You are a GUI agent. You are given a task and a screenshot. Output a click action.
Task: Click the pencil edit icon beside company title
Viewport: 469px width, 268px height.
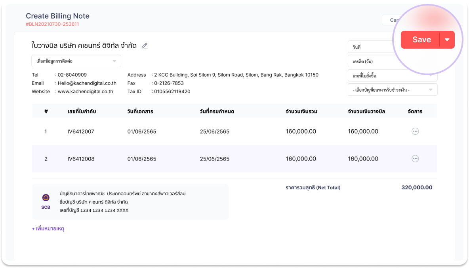coord(145,46)
